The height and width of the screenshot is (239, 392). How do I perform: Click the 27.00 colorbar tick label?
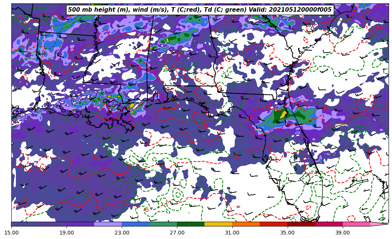(177, 233)
